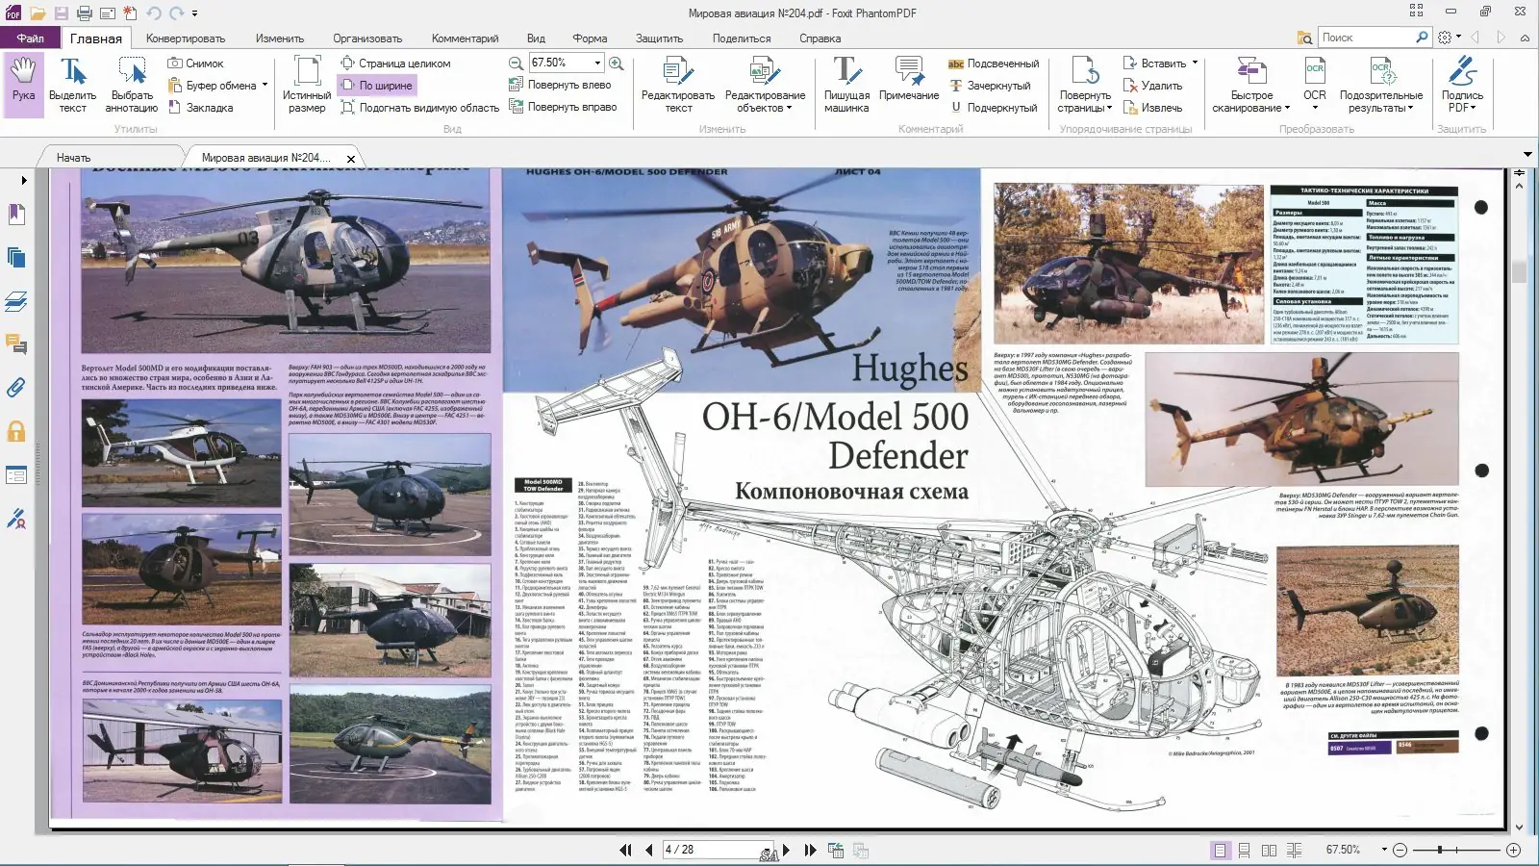The width and height of the screenshot is (1539, 866).
Task: Open the security lock panel
Action: [16, 431]
